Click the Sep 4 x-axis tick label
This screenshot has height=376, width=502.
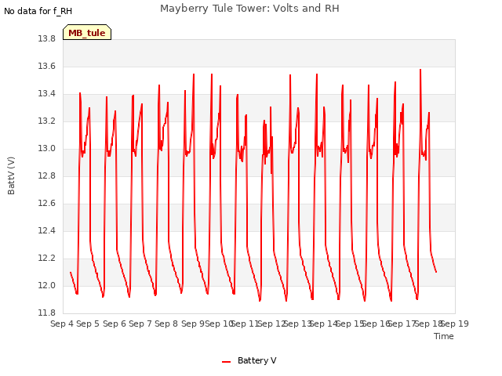point(62,324)
